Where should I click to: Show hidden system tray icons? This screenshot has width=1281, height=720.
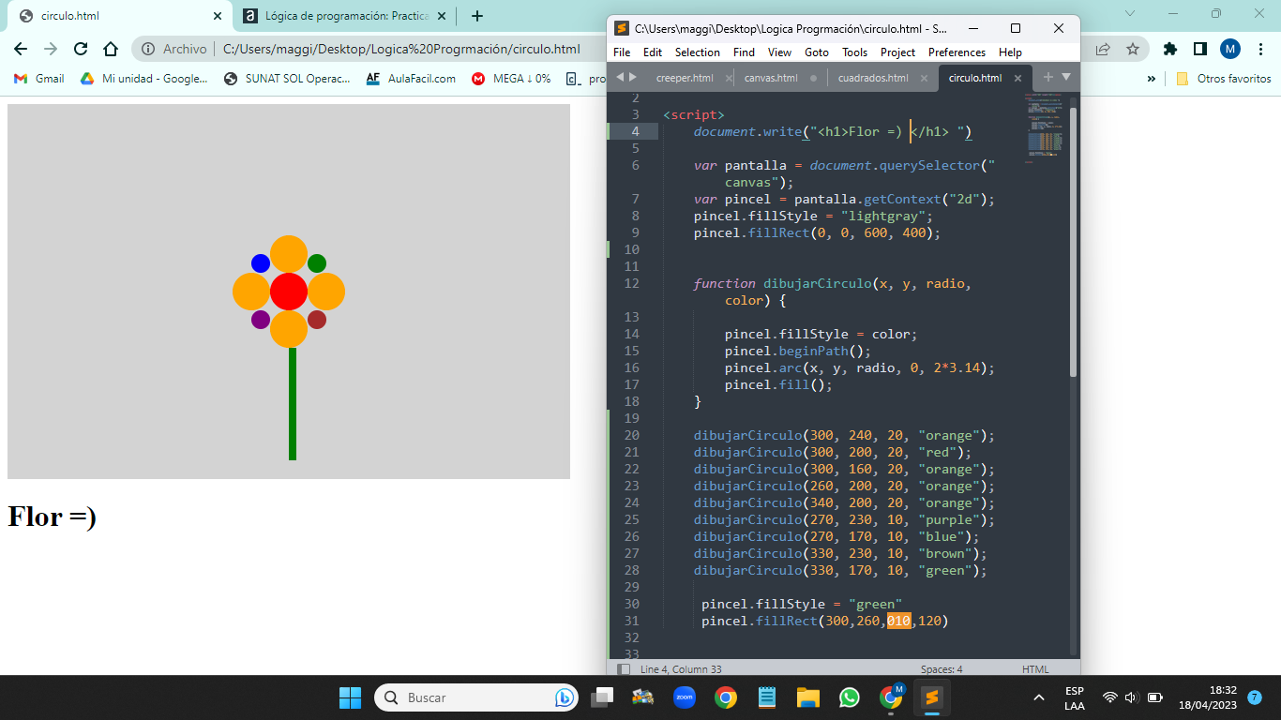pos(1038,697)
